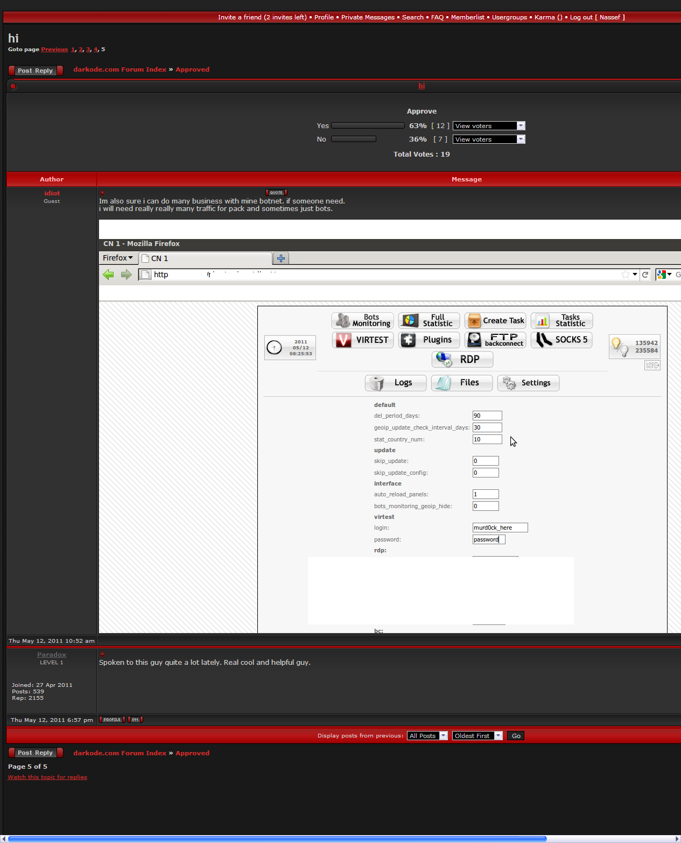Click the green back arrow in Firefox
The height and width of the screenshot is (843, 681).
[109, 275]
